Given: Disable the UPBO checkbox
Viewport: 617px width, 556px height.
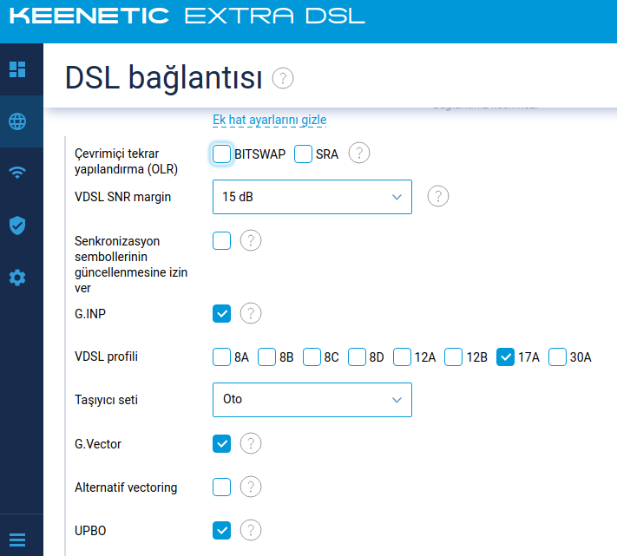Looking at the screenshot, I should tap(221, 531).
